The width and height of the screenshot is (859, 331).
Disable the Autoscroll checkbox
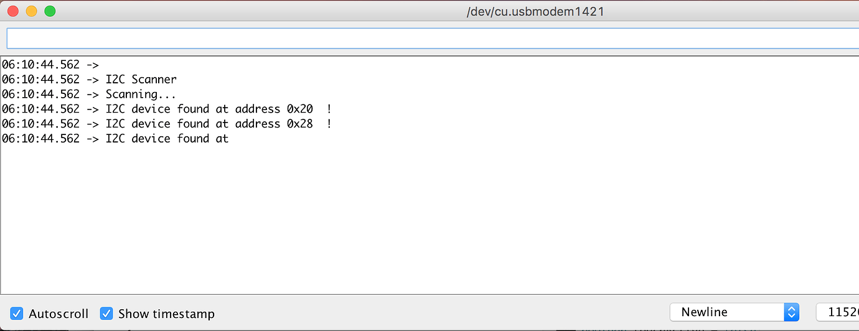coord(17,314)
